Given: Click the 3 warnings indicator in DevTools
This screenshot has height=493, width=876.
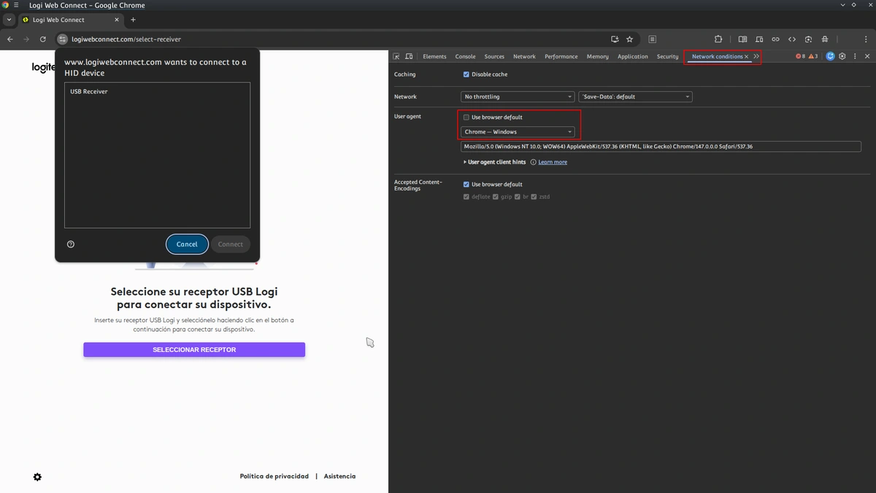Looking at the screenshot, I should (x=812, y=56).
